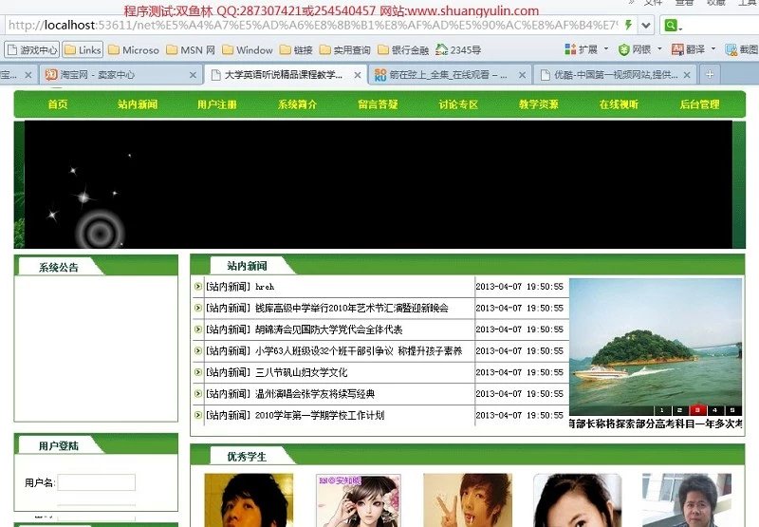Expand the 扩展 dropdown arrow
The height and width of the screenshot is (527, 759).
coord(606,49)
